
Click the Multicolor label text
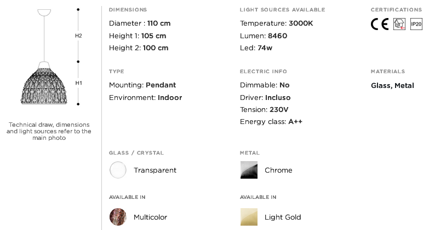pos(150,217)
